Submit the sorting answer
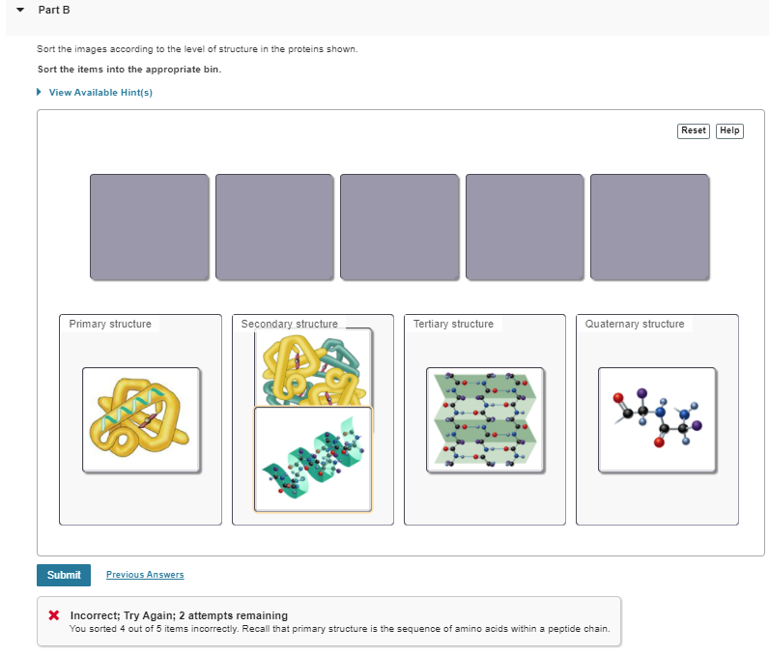The height and width of the screenshot is (655, 769). click(64, 575)
